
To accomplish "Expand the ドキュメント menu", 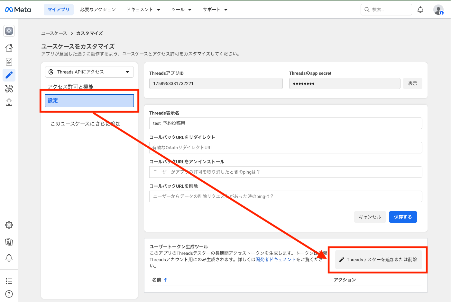I will pos(143,10).
